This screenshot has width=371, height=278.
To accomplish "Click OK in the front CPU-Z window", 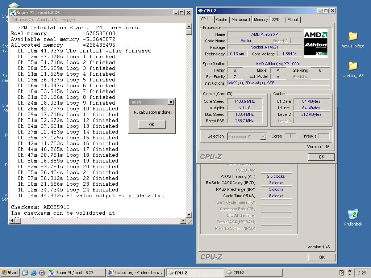I will (321, 157).
